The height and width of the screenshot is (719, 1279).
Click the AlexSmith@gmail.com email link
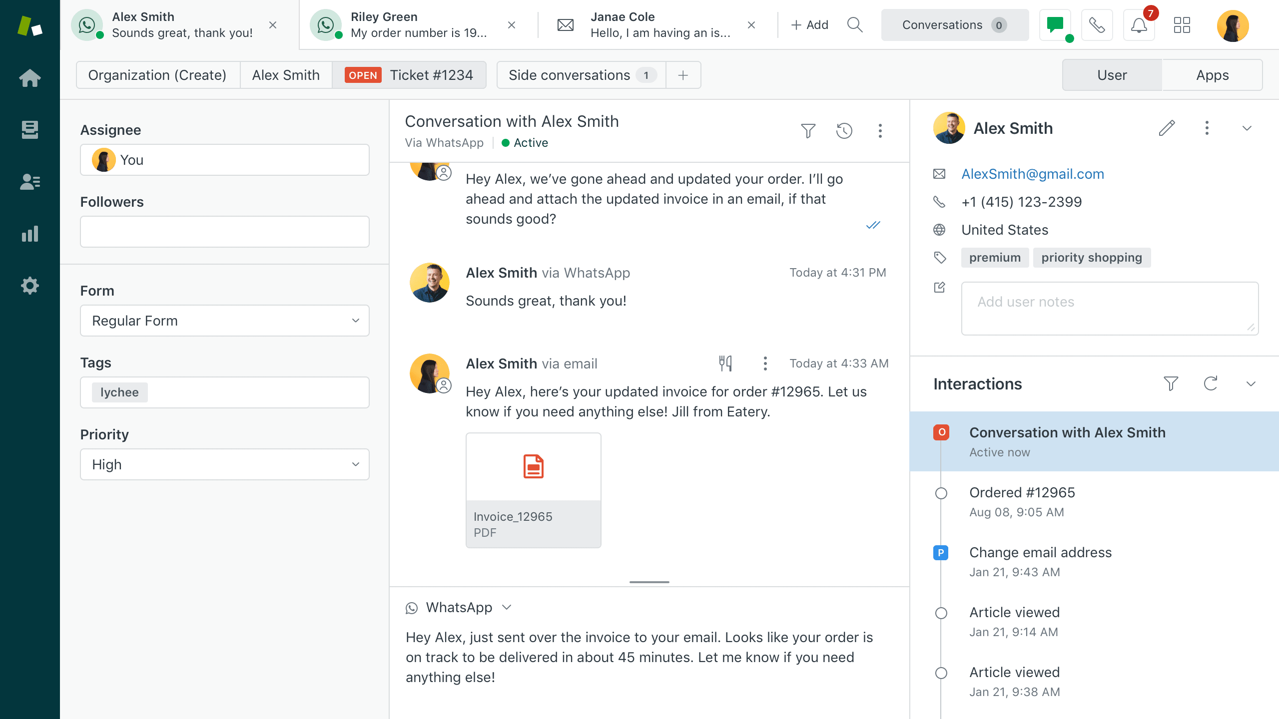pyautogui.click(x=1032, y=174)
